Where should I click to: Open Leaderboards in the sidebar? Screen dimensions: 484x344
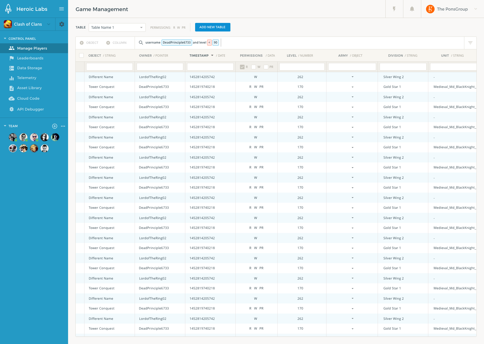pyautogui.click(x=30, y=58)
